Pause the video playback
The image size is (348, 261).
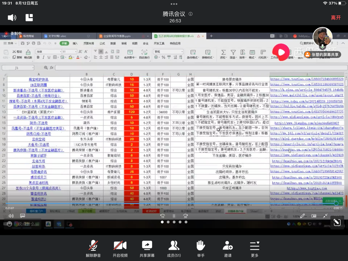click(174, 216)
